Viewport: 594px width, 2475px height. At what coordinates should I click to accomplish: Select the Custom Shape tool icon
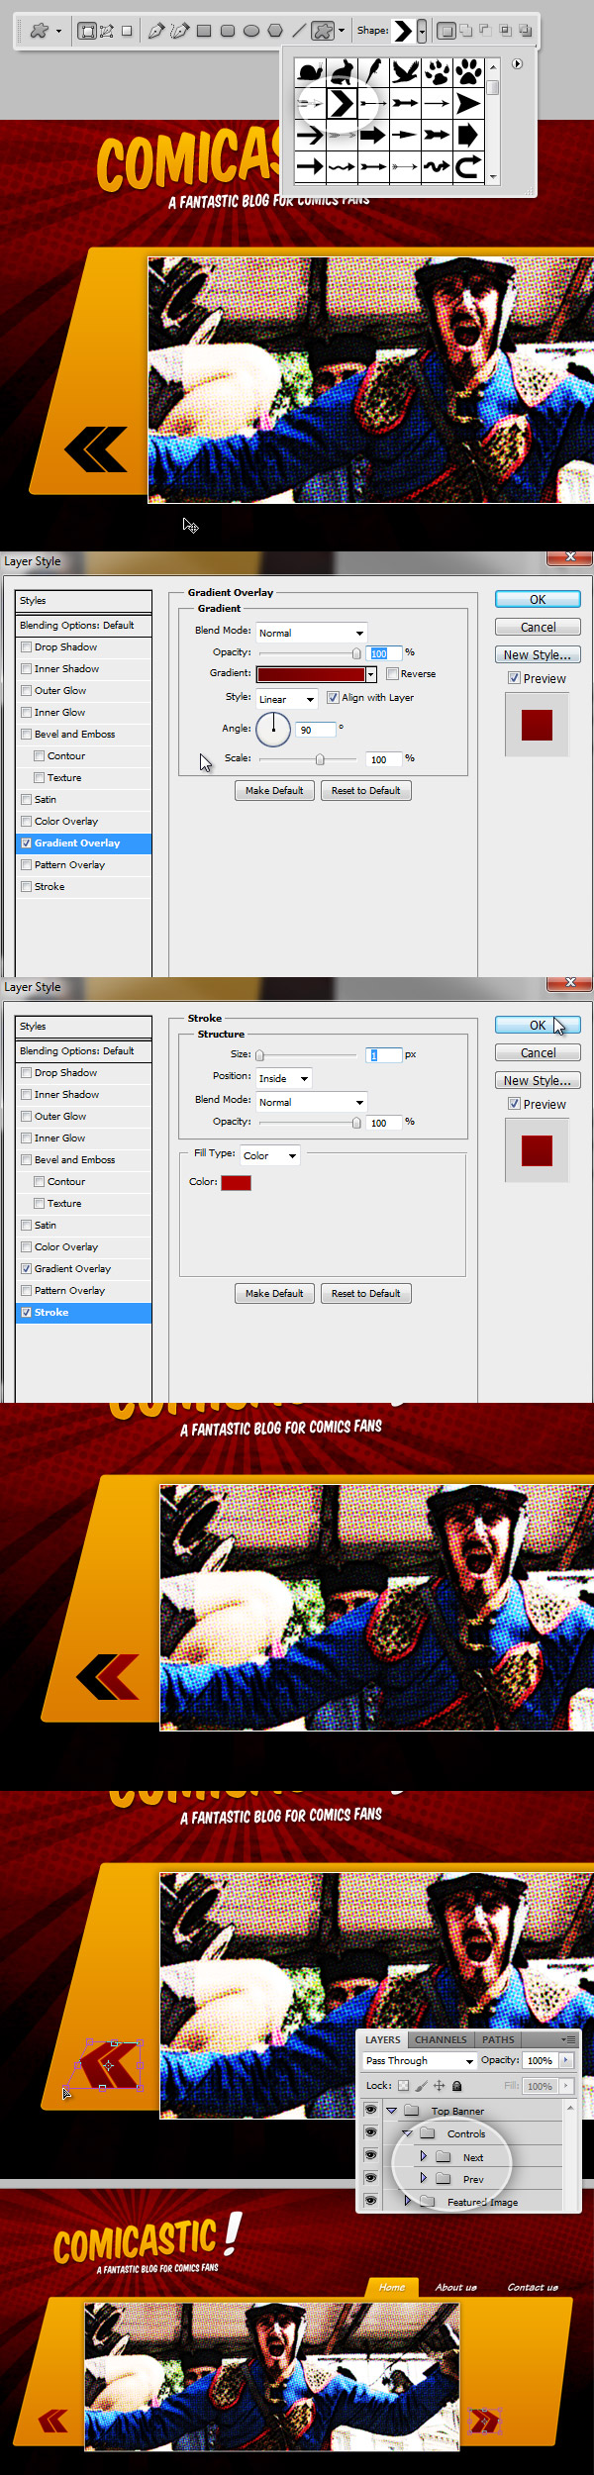pyautogui.click(x=323, y=31)
